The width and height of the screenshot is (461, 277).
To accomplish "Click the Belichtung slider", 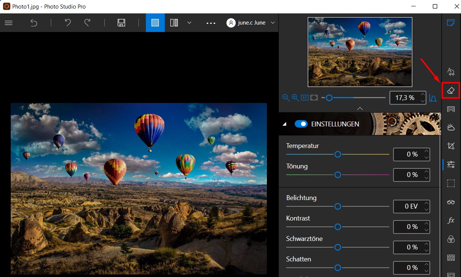I will pyautogui.click(x=338, y=206).
